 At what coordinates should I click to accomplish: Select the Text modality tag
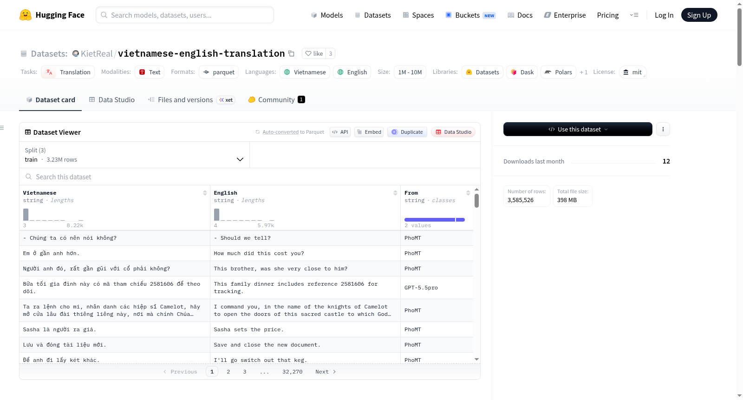point(150,72)
